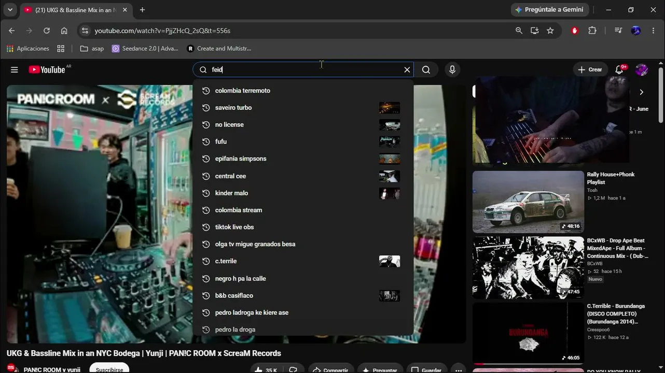The width and height of the screenshot is (665, 373).
Task: Click history clock icon beside 'colombia stream'
Action: (205, 210)
